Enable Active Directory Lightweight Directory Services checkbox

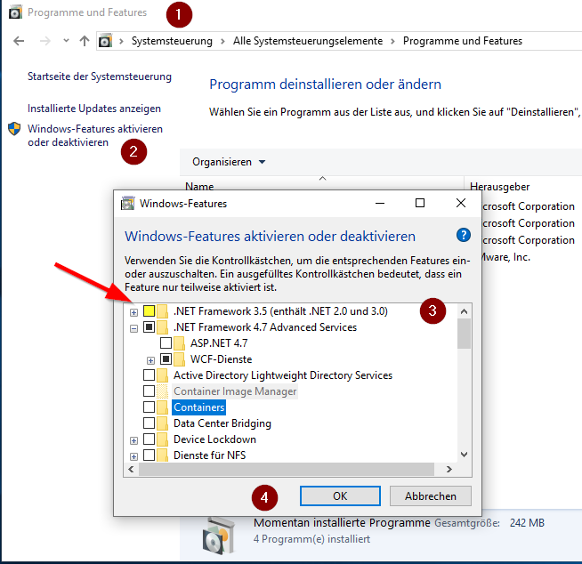coord(149,375)
